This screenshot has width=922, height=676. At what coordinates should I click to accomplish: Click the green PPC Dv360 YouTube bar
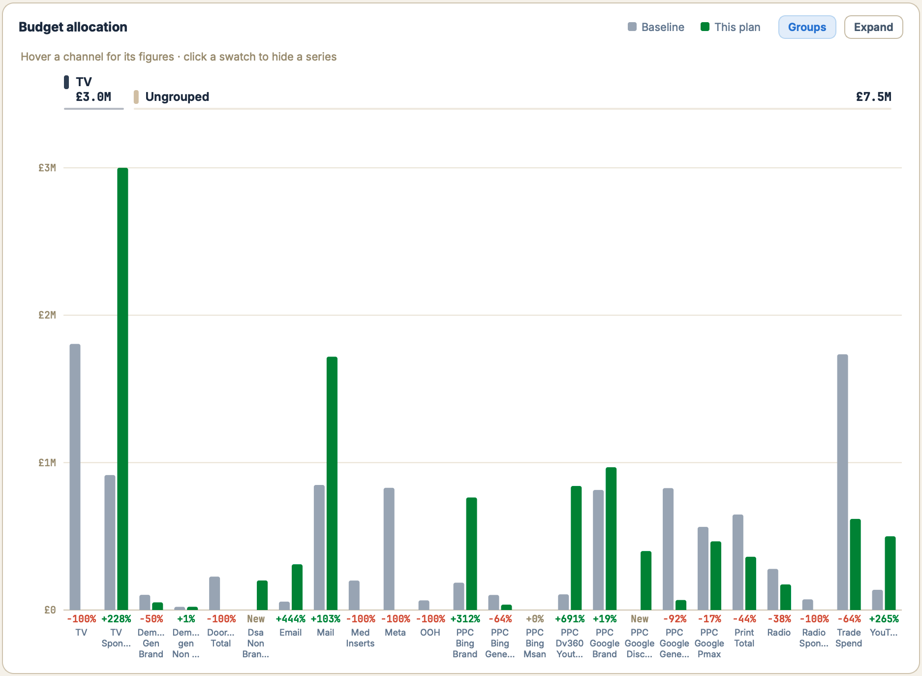pos(576,548)
